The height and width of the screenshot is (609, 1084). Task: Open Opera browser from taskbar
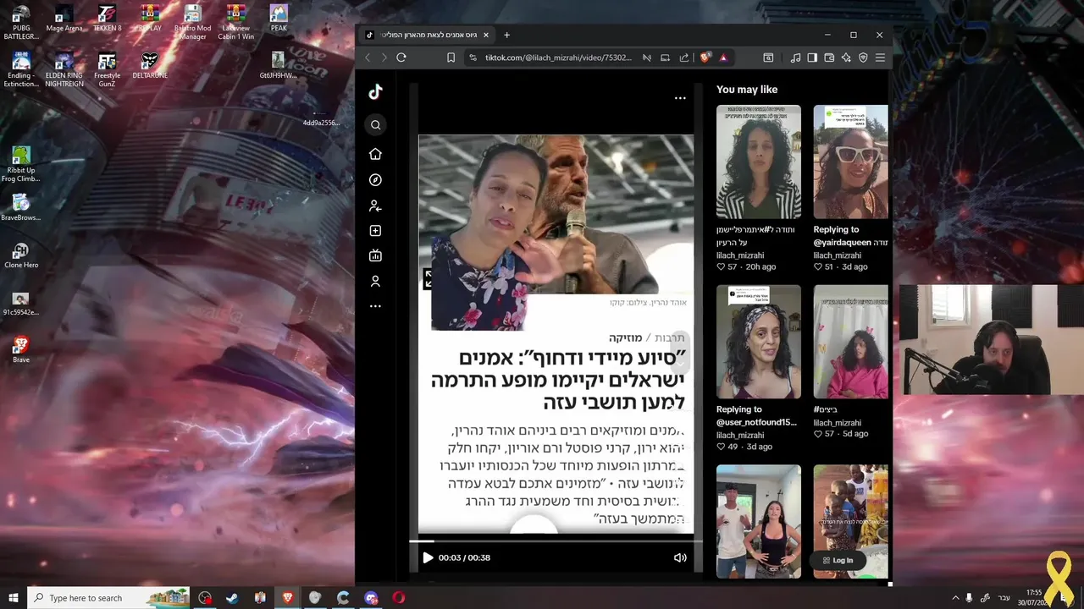point(399,598)
